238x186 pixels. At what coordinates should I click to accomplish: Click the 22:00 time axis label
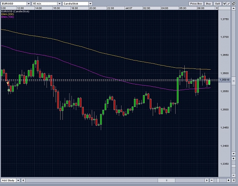(x=110, y=8)
